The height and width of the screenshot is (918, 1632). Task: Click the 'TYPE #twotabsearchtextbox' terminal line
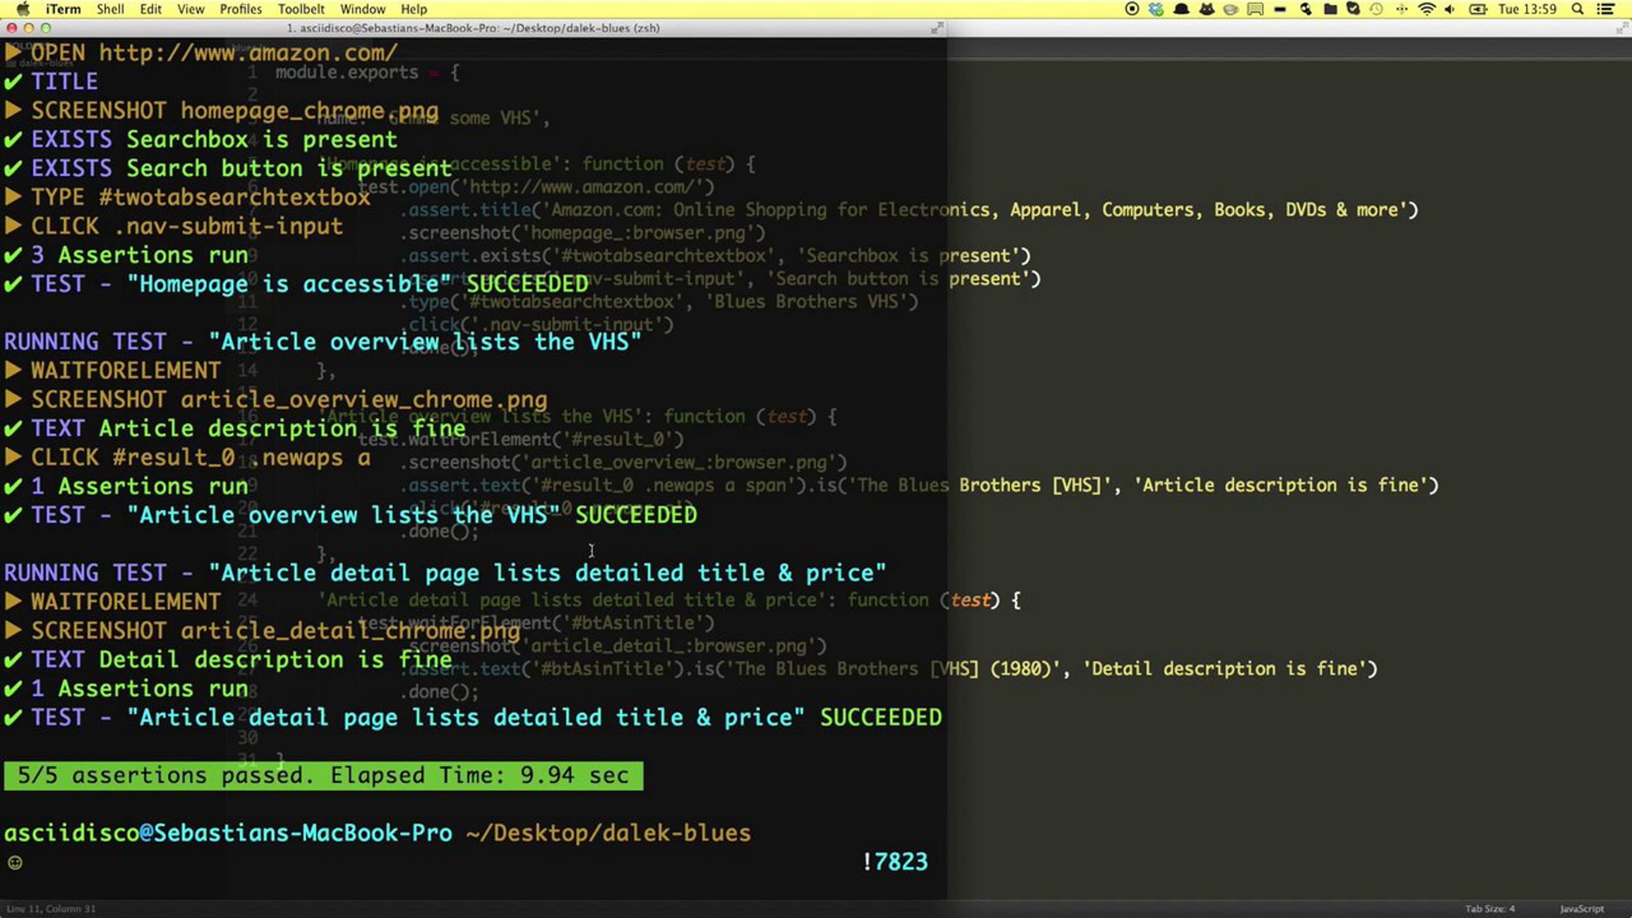(187, 197)
